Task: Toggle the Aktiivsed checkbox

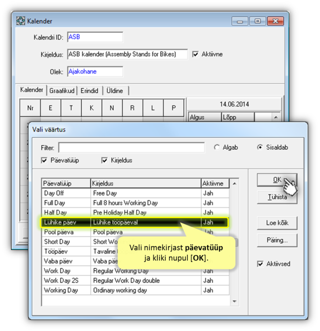Action: pos(260,264)
